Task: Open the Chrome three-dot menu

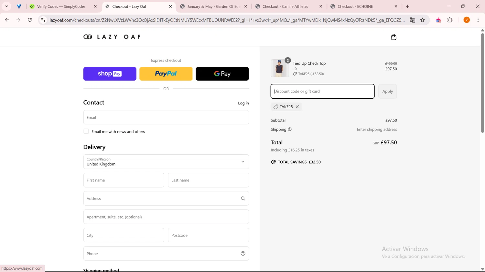Action: tap(478, 20)
